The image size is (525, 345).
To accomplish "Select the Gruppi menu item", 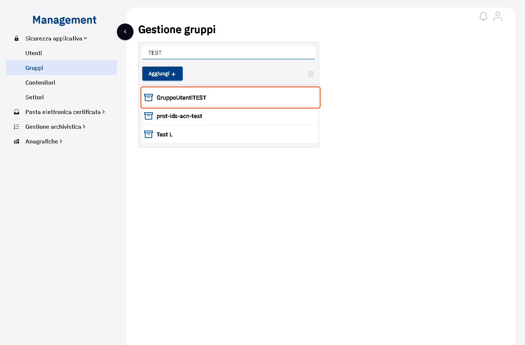I will pyautogui.click(x=61, y=68).
